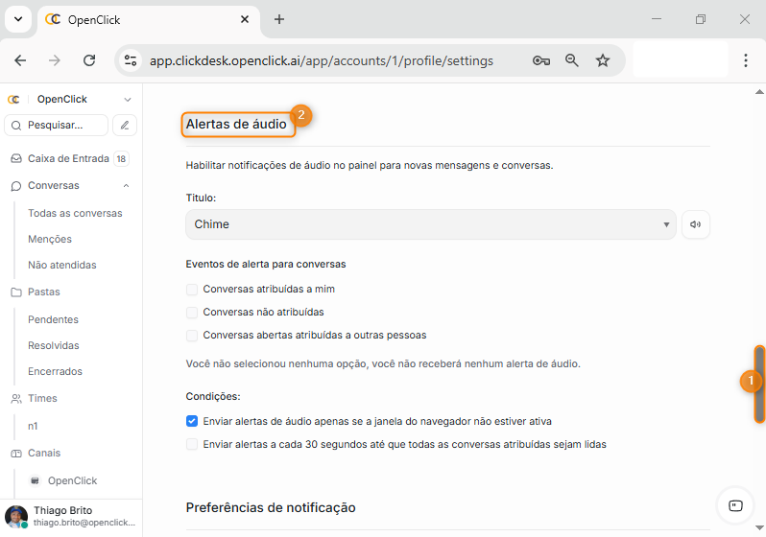Expand the OpenClick account switcher

coord(127,99)
